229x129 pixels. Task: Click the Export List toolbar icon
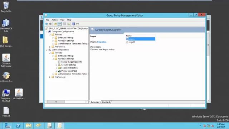[68, 24]
